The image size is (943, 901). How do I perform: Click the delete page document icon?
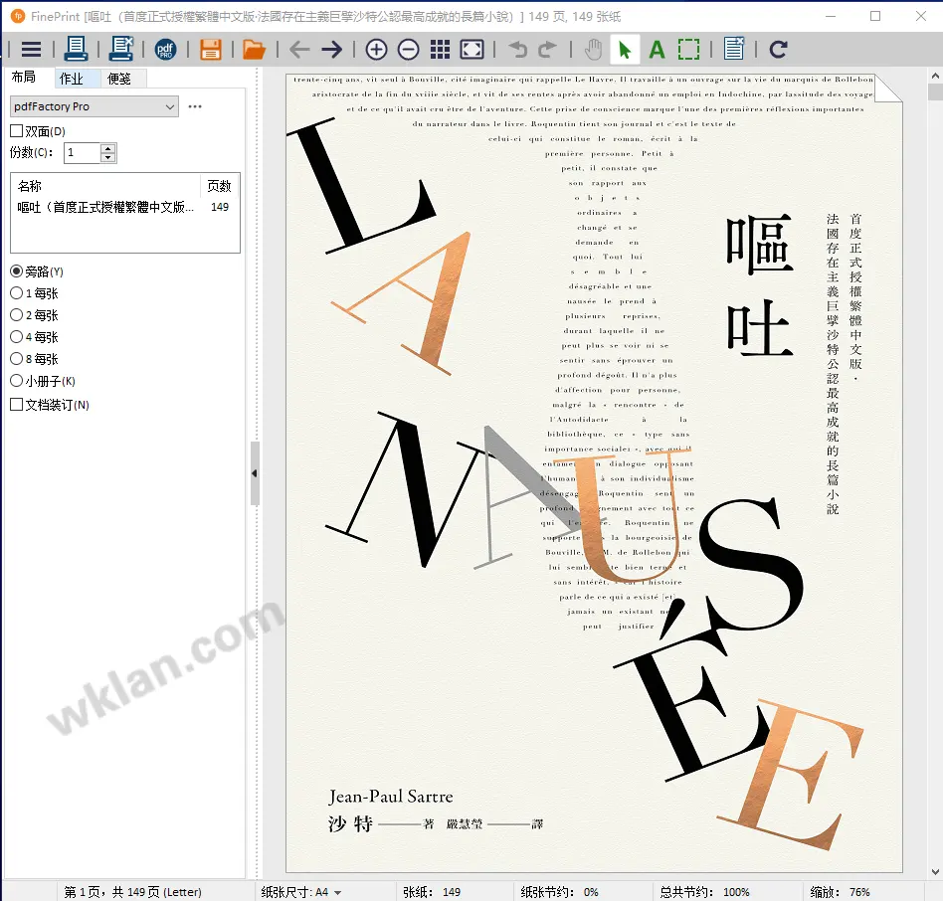pyautogui.click(x=734, y=49)
